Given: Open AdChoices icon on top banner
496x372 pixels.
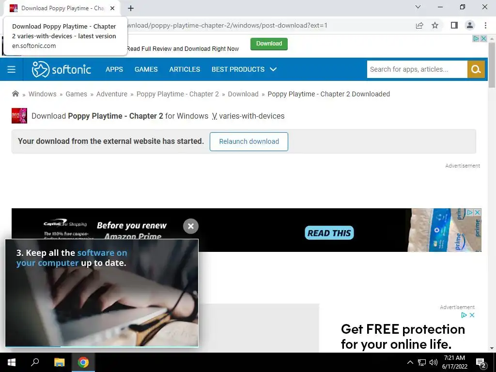Looking at the screenshot, I should pos(476,38).
